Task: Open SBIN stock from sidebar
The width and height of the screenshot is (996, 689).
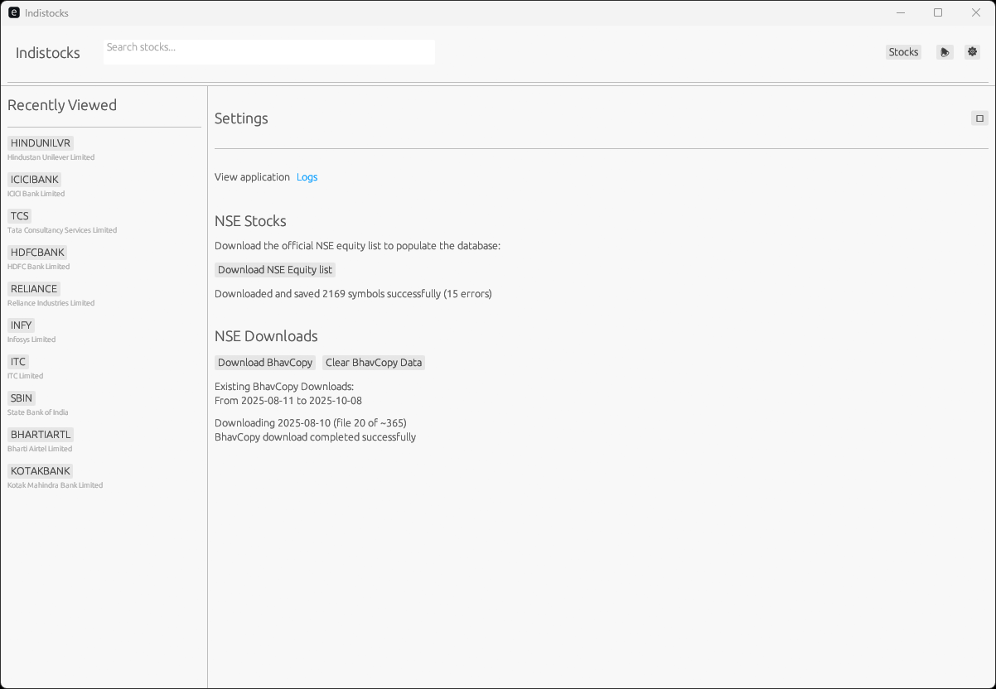Action: tap(22, 398)
